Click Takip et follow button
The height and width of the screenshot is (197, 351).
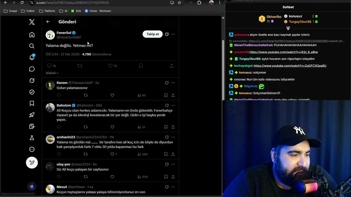152,34
